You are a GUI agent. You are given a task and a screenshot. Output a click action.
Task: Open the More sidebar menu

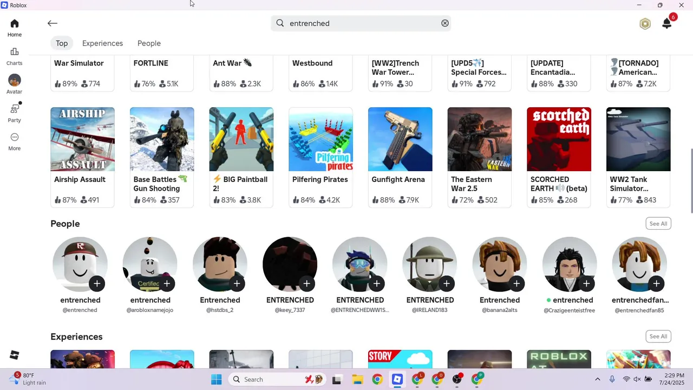(15, 141)
